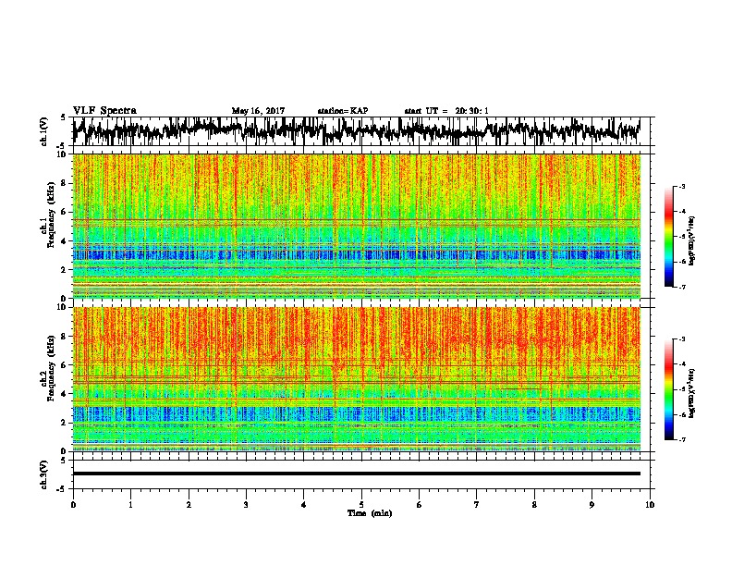Select the ch.1 color bar log(PSD) label
Image resolution: width=732 pixels, height=566 pixels.
691,241
